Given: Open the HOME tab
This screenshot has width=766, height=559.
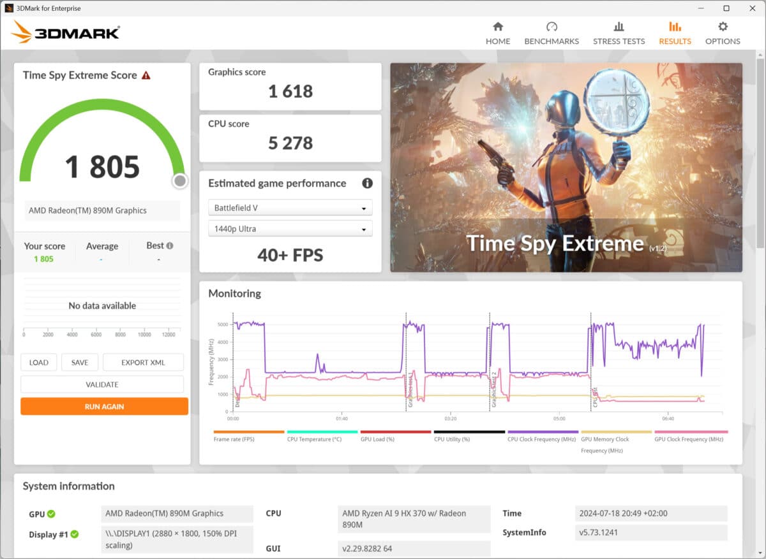Looking at the screenshot, I should [x=498, y=33].
